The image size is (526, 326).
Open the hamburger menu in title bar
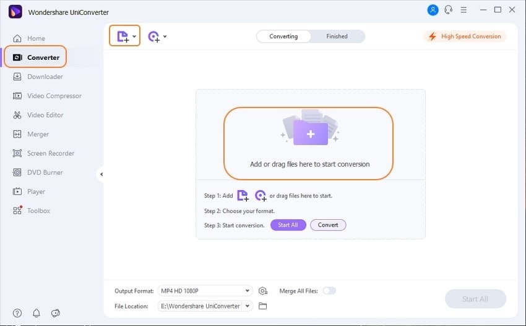click(x=463, y=10)
